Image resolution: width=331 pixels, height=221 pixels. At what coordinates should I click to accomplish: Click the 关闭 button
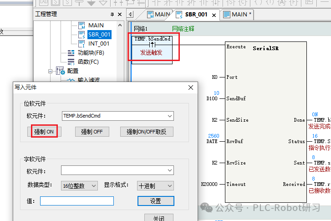(x=159, y=218)
